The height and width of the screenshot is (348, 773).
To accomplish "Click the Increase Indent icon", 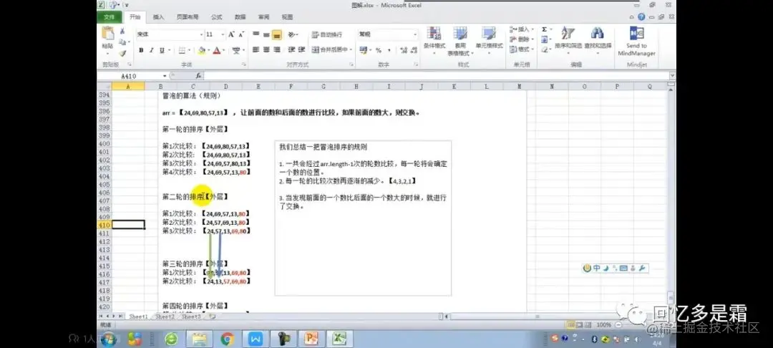I will click(x=302, y=50).
